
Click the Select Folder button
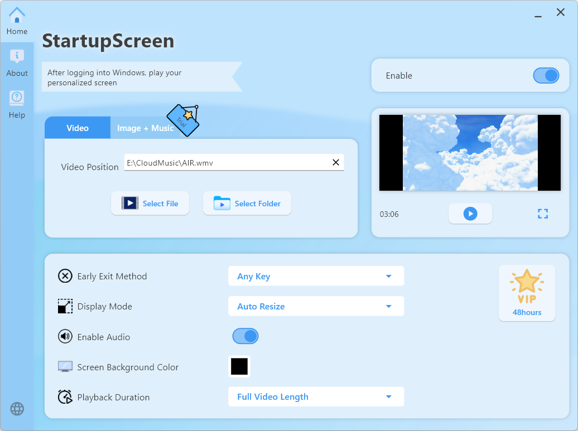tap(247, 204)
